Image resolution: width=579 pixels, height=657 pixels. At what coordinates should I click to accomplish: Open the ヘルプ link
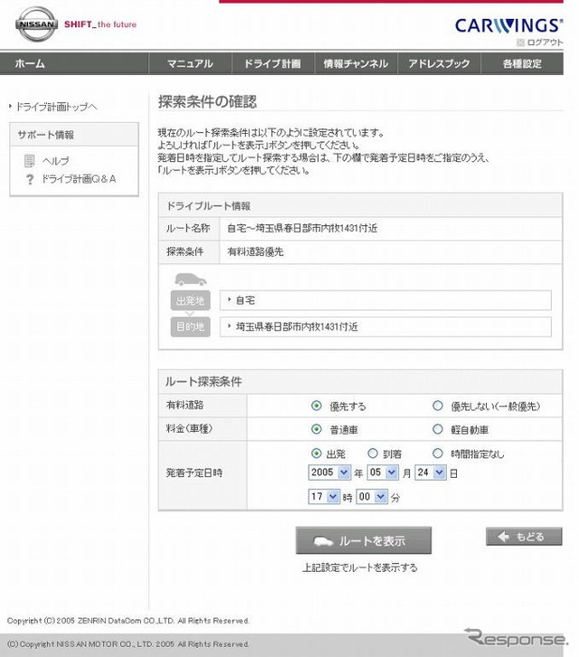point(55,160)
